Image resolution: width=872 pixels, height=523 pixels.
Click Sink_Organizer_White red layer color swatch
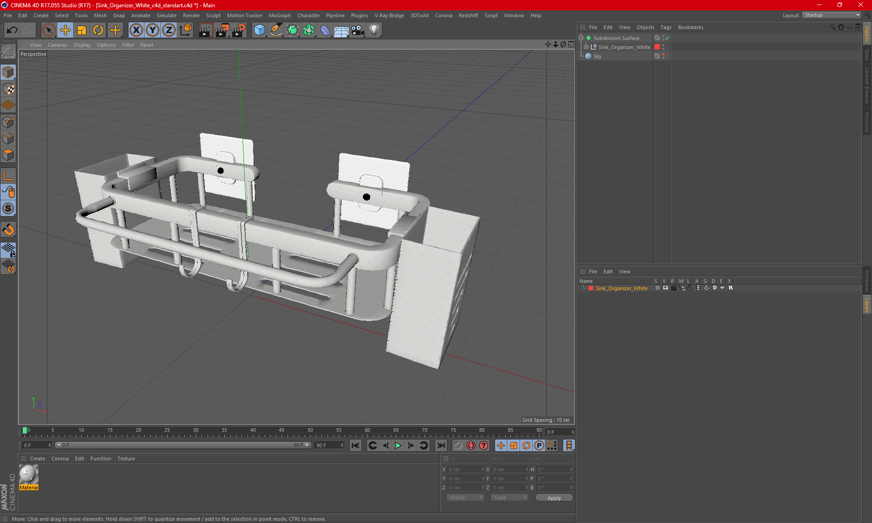click(657, 47)
